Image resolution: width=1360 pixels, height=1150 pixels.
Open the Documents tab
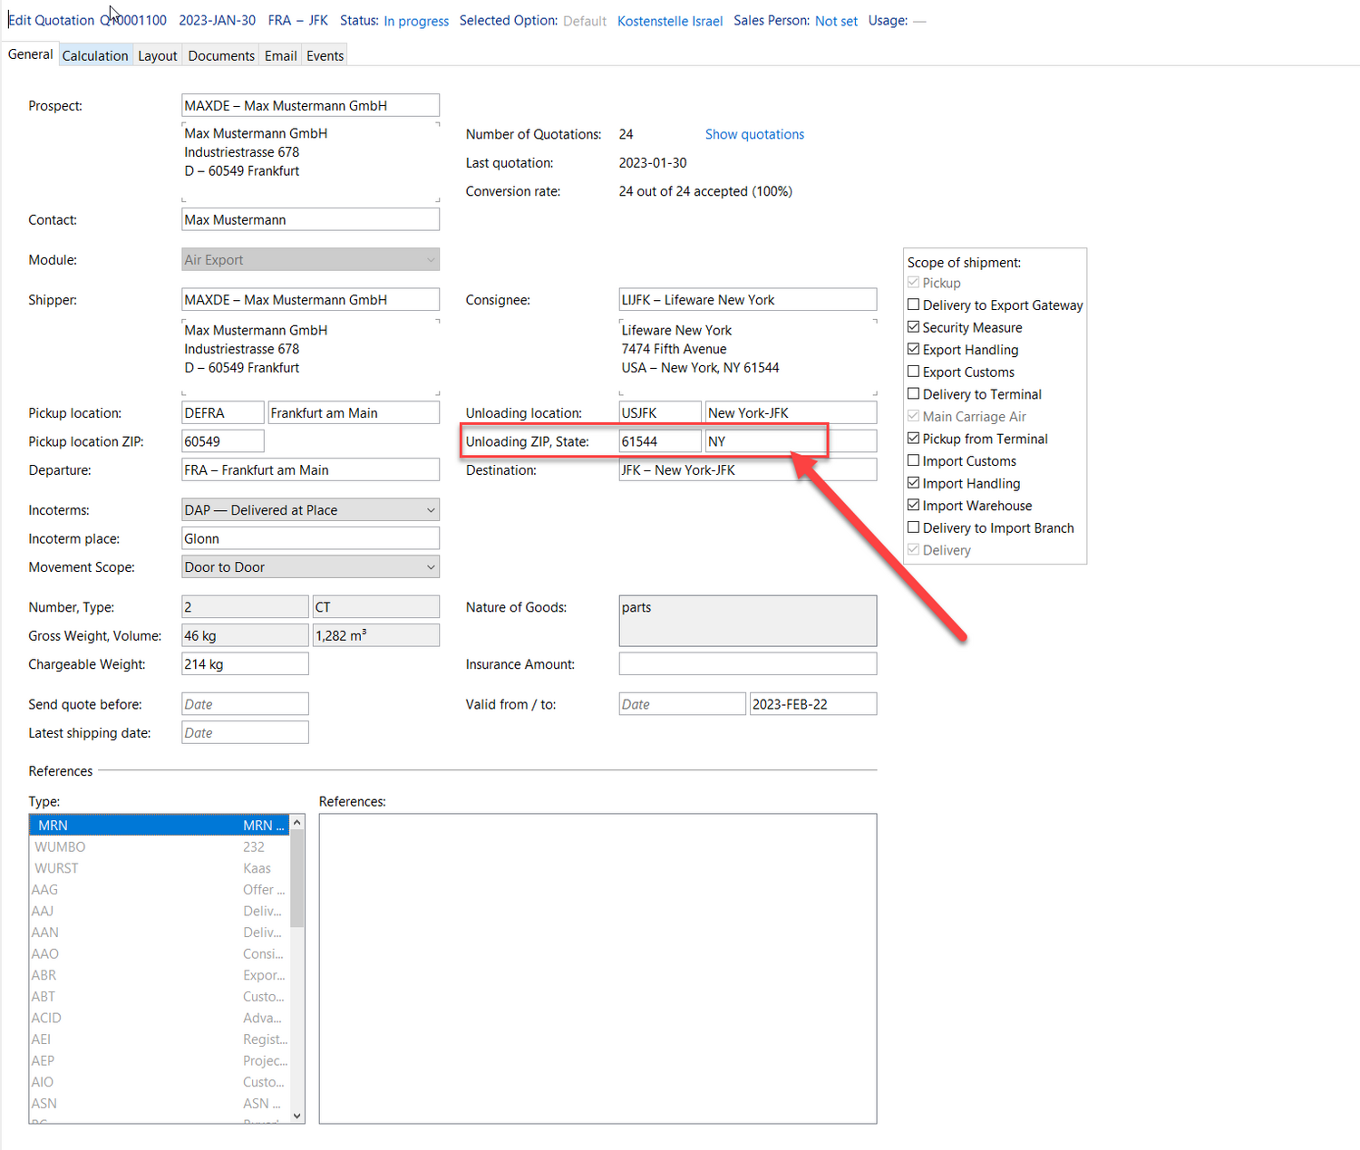pyautogui.click(x=221, y=55)
